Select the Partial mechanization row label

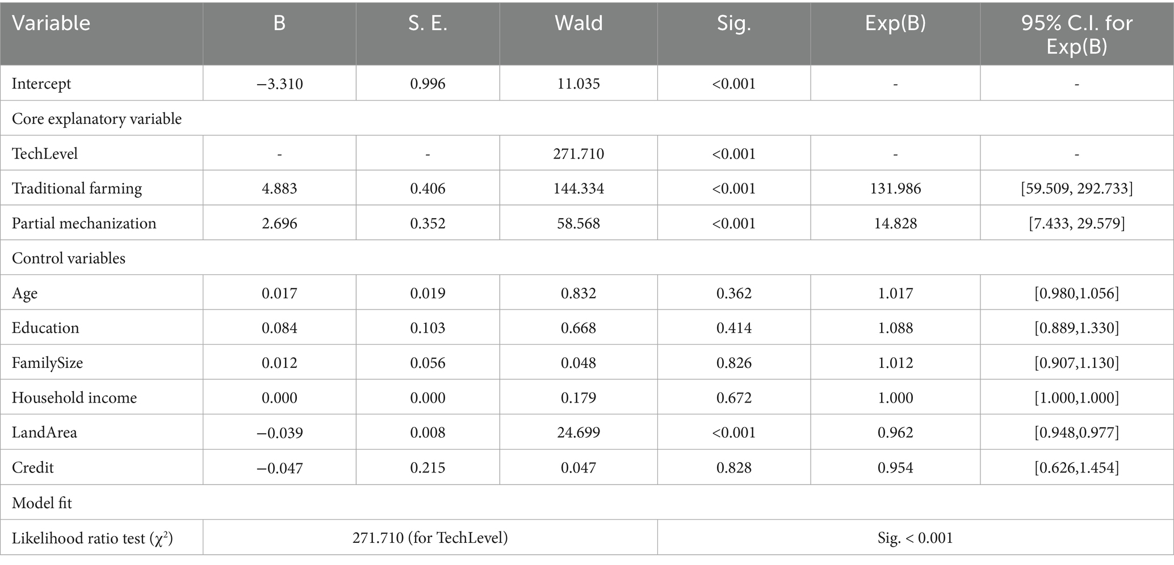point(84,223)
